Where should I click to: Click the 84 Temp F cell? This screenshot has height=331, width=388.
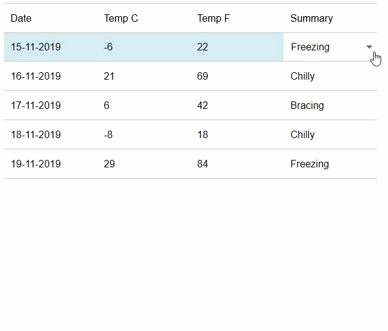click(202, 164)
